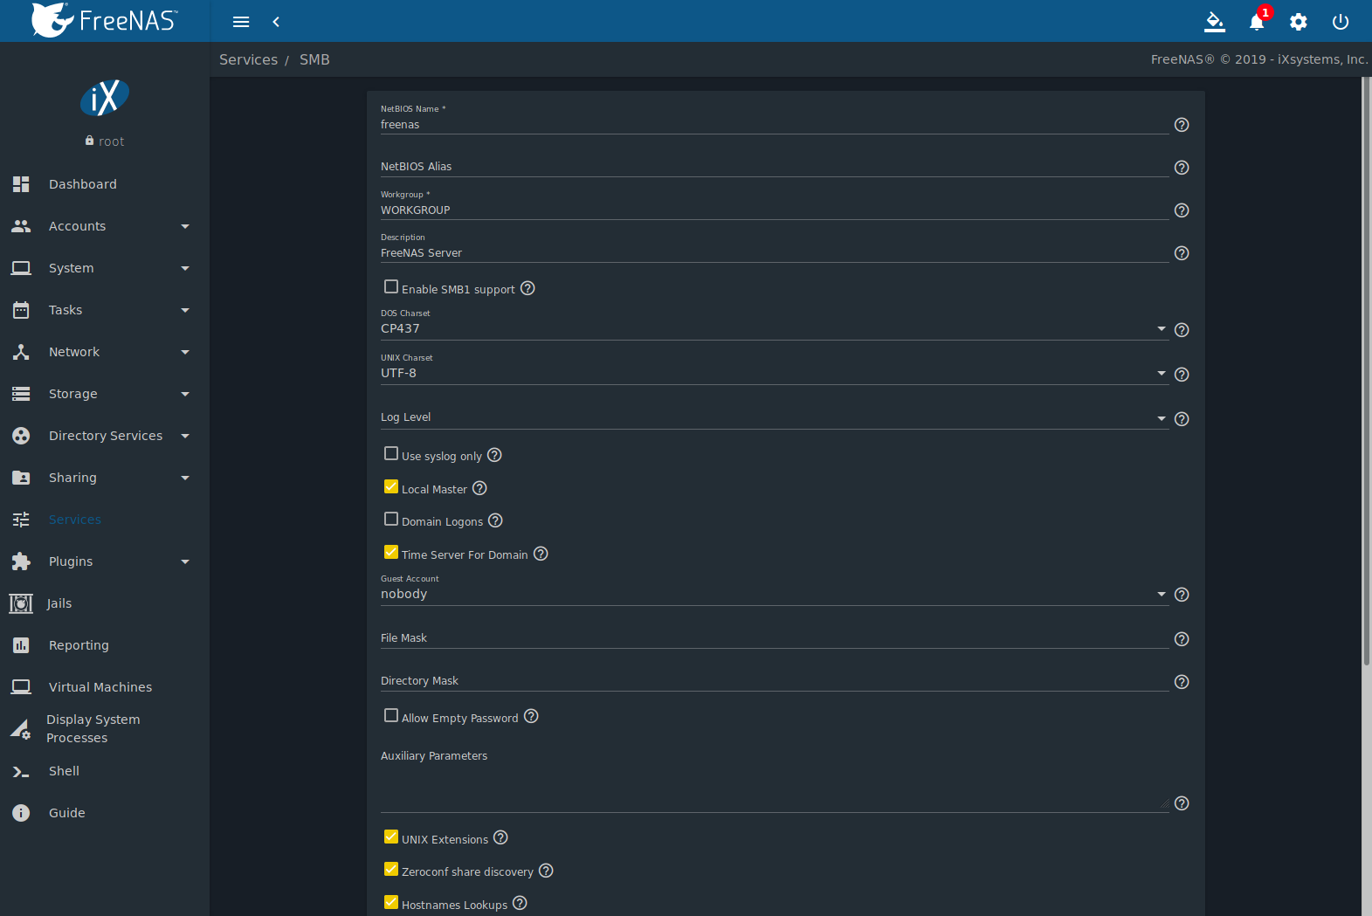
Task: Click the File Mask input field
Action: tap(774, 638)
